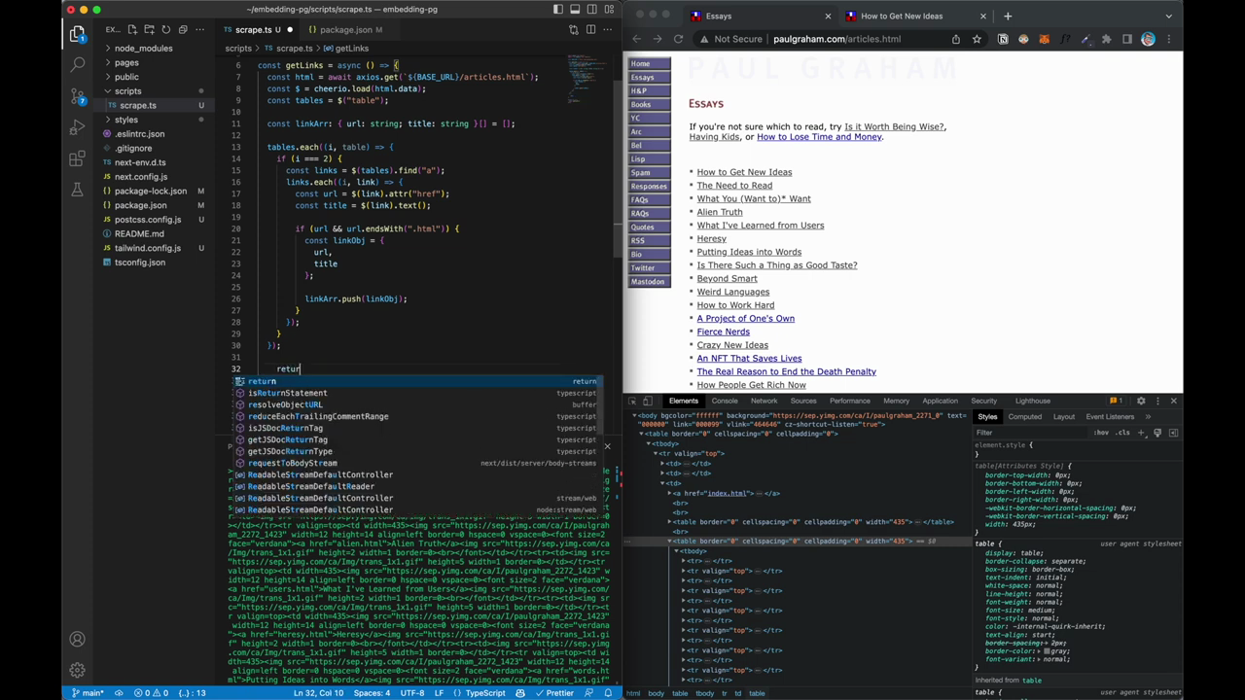1245x700 pixels.
Task: Open the MetaMask fox extension
Action: click(x=1044, y=39)
